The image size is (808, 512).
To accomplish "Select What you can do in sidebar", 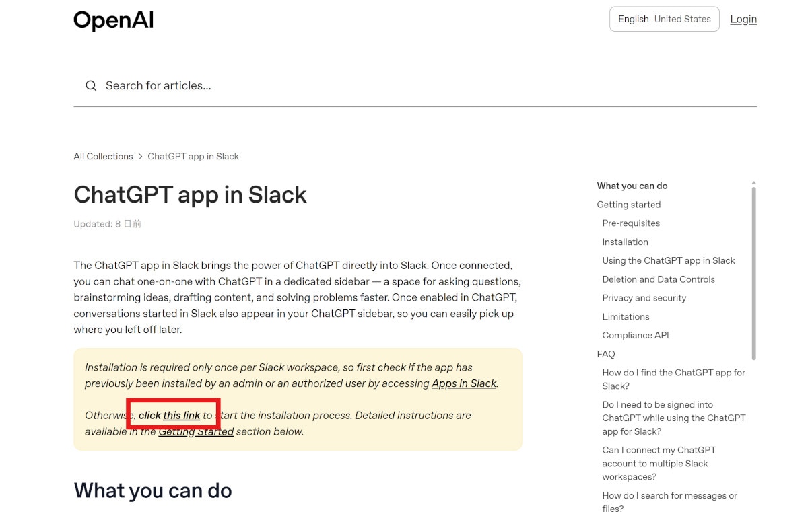I will tap(632, 186).
